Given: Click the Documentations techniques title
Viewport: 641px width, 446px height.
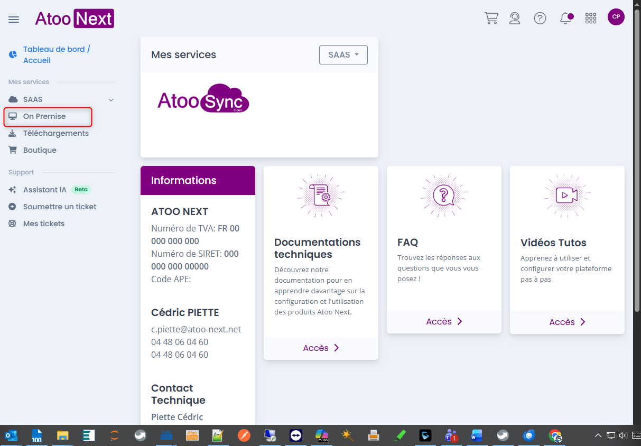Looking at the screenshot, I should click(x=317, y=248).
